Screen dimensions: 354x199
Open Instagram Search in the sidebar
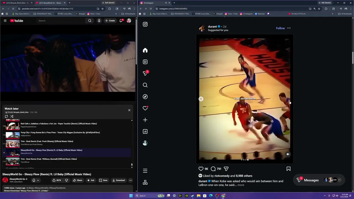[145, 85]
